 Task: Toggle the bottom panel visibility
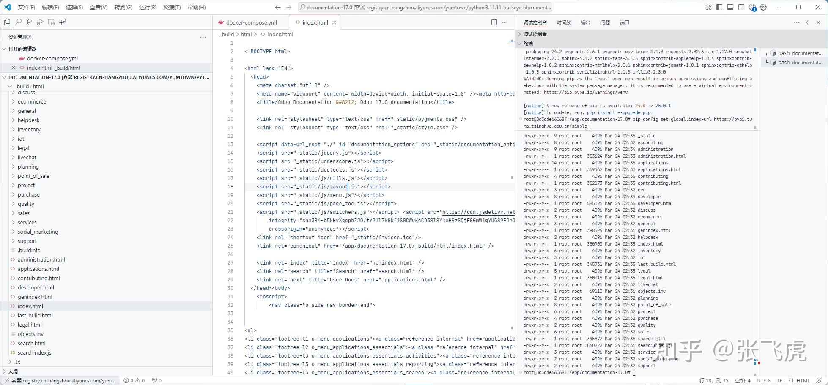(x=730, y=7)
